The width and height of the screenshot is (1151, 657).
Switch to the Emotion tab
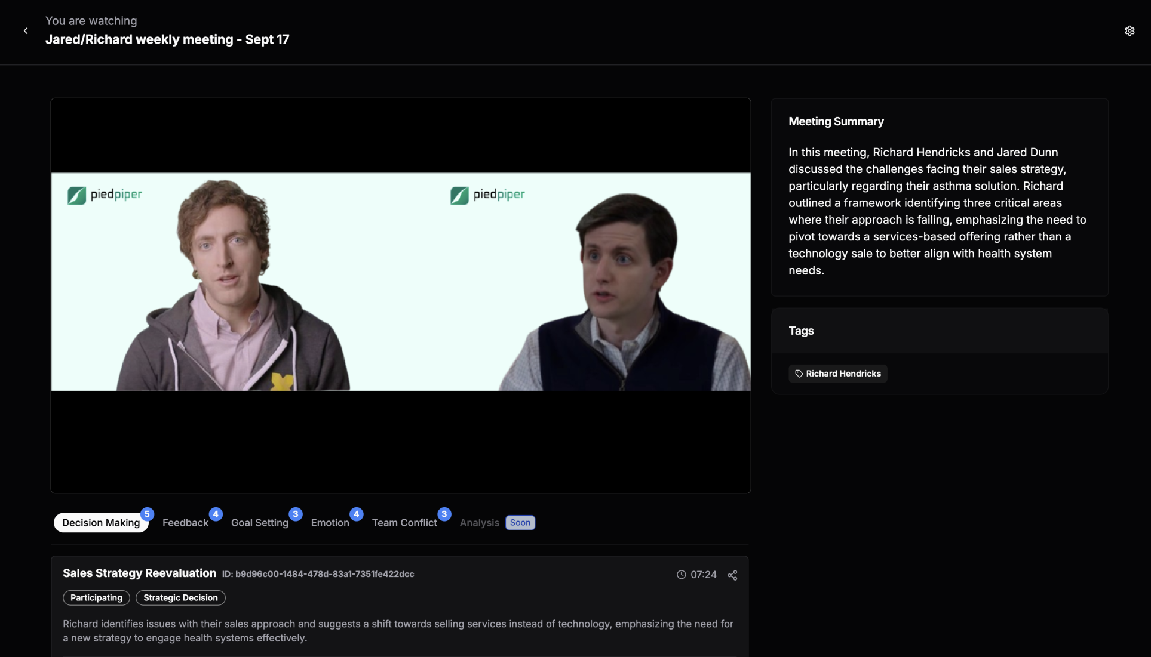coord(330,523)
